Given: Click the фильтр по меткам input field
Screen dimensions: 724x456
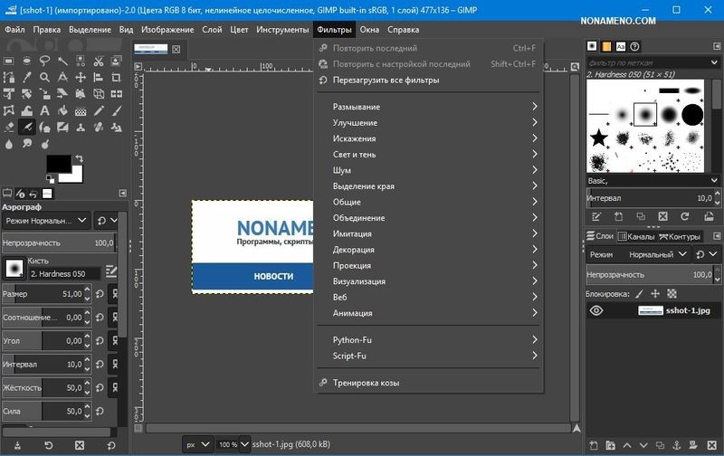Looking at the screenshot, I should (x=647, y=62).
